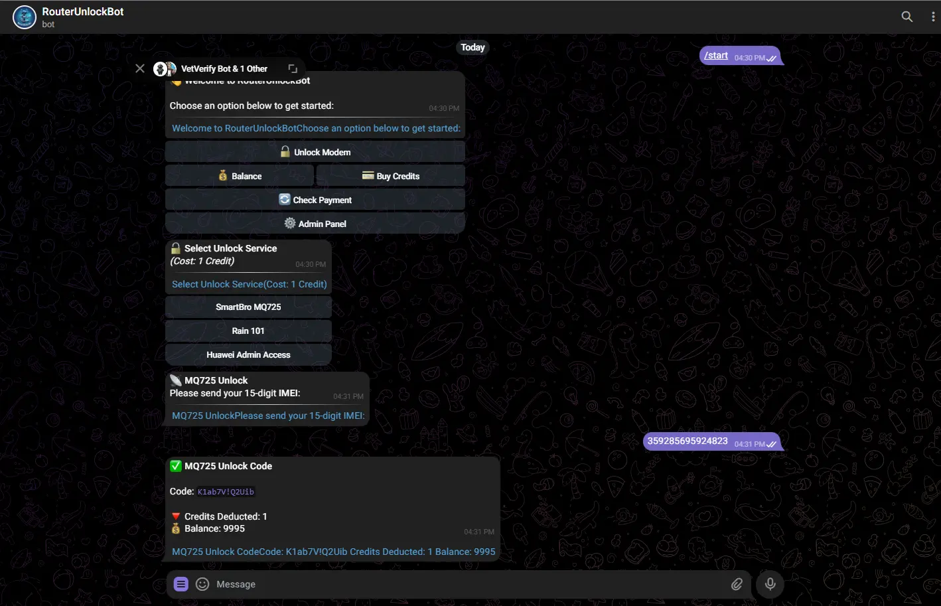
Task: Close the VetVerify Bot overlay bar
Action: point(140,68)
